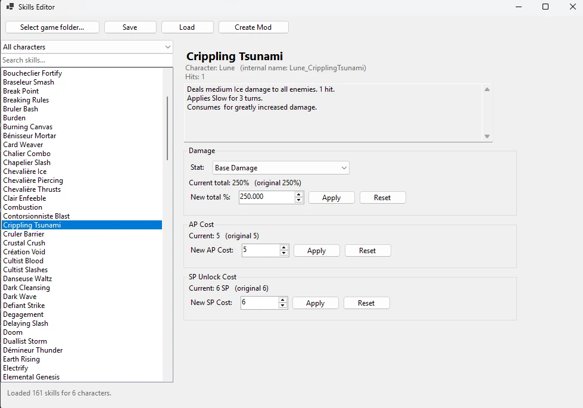Click the Select game folder button
Viewport: 583px width, 408px height.
coord(52,27)
